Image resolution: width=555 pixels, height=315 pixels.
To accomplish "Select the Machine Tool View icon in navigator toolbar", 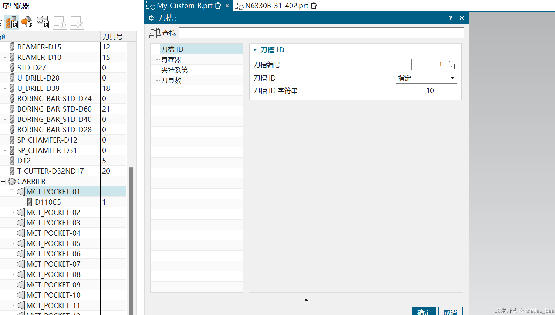I will coord(12,22).
